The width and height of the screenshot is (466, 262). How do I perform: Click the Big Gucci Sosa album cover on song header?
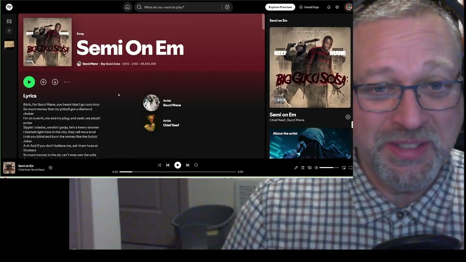tap(47, 42)
